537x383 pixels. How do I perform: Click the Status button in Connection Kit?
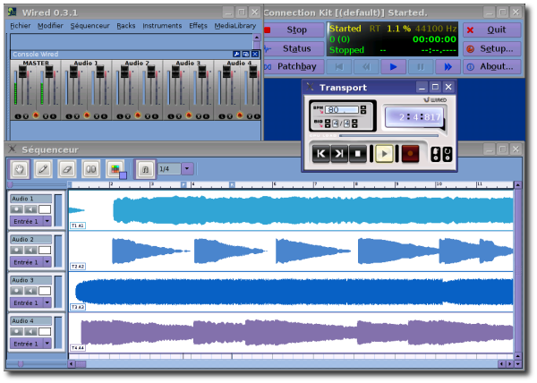tap(294, 48)
